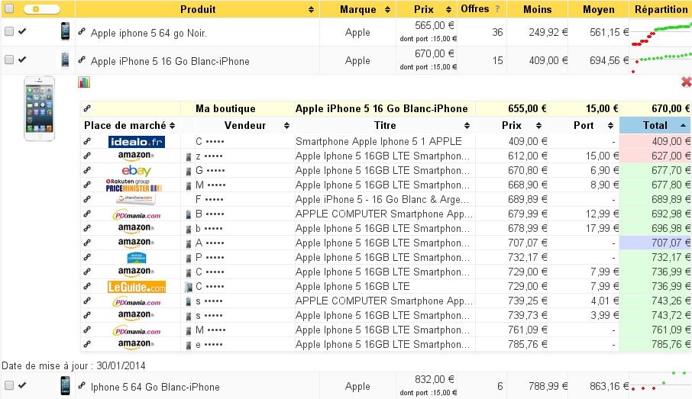Open Smartphone Apple Iphone 5 1 APPLE offer
Image resolution: width=692 pixels, height=399 pixels.
(x=379, y=142)
